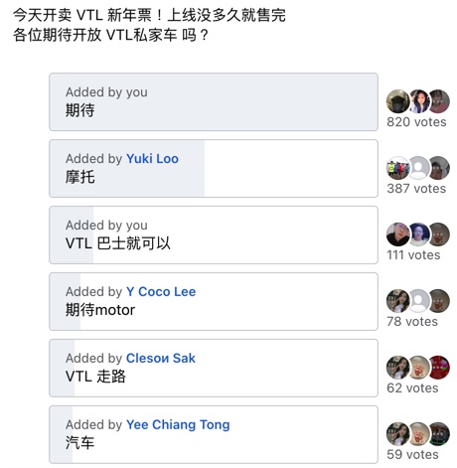Vote for the 汽车 poll option
Viewport: 457px width, 468px height.
pos(214,434)
